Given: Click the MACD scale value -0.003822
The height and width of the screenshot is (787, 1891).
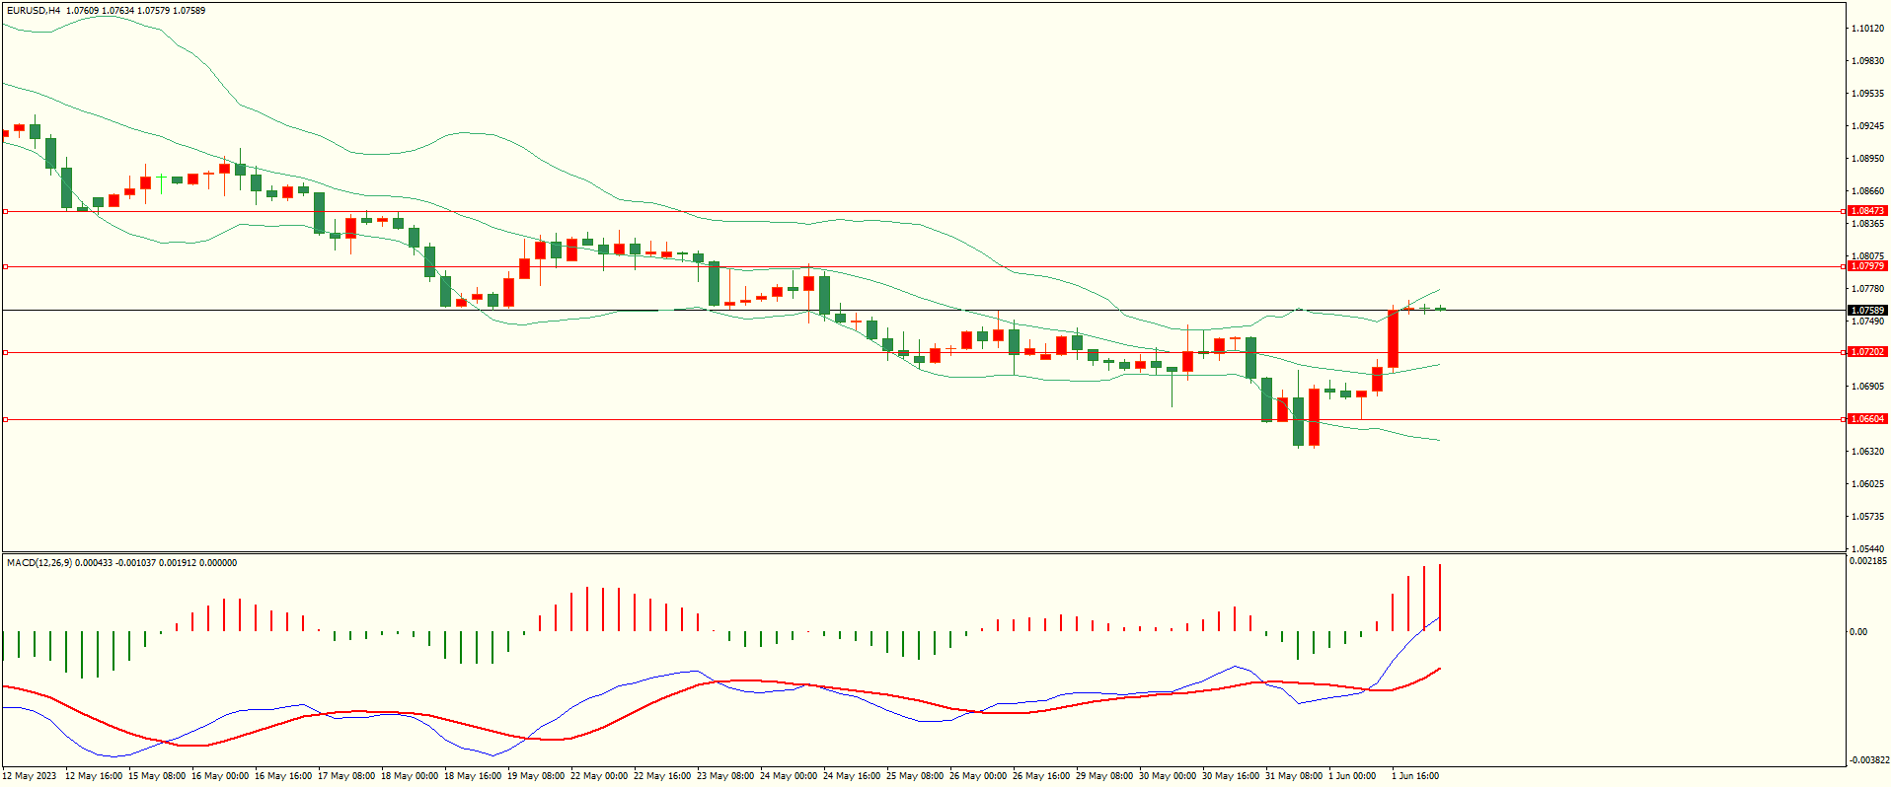Looking at the screenshot, I should [1869, 760].
